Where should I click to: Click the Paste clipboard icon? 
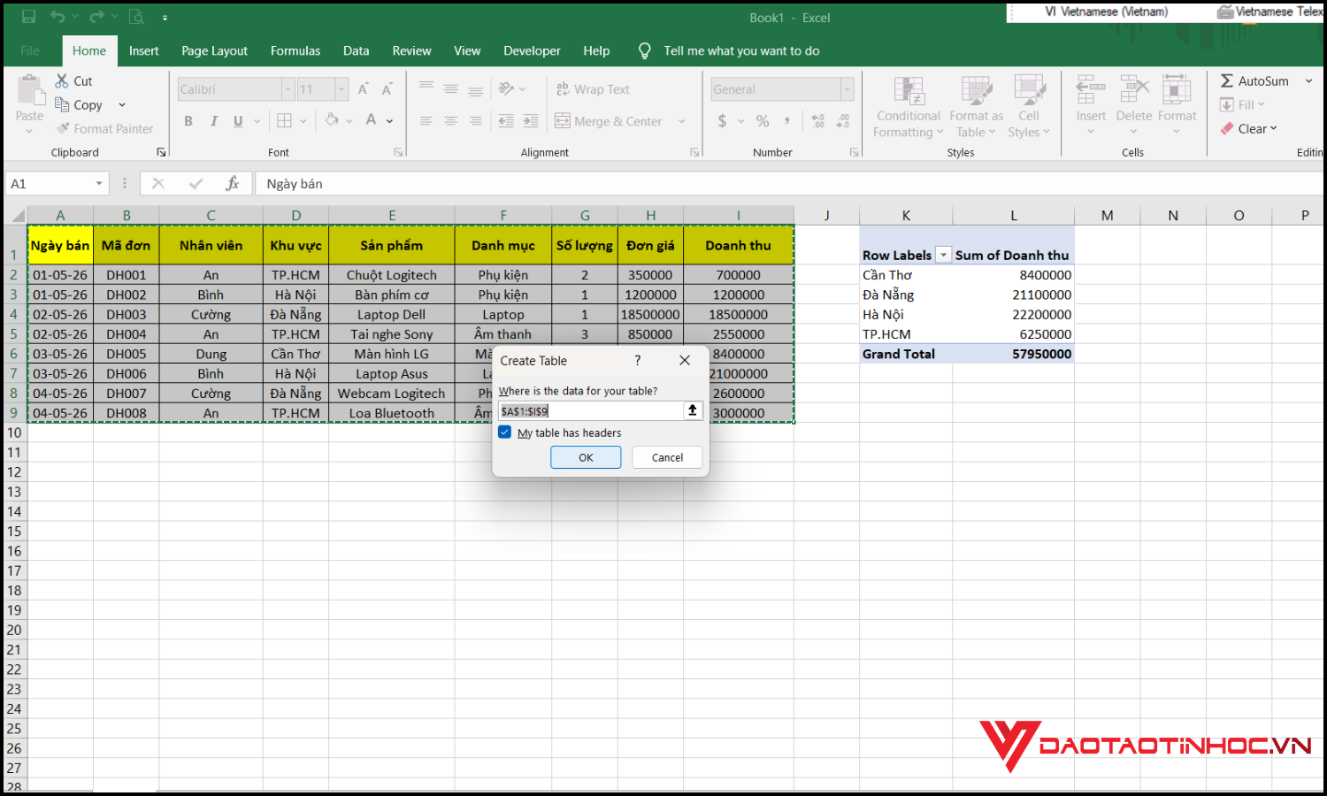(x=29, y=90)
